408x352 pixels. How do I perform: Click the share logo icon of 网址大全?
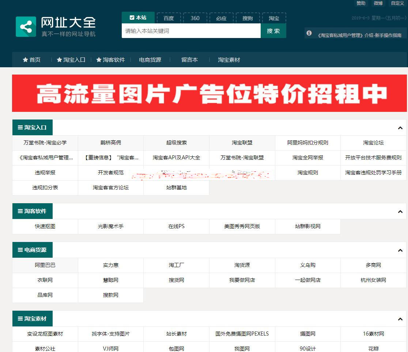(26, 27)
